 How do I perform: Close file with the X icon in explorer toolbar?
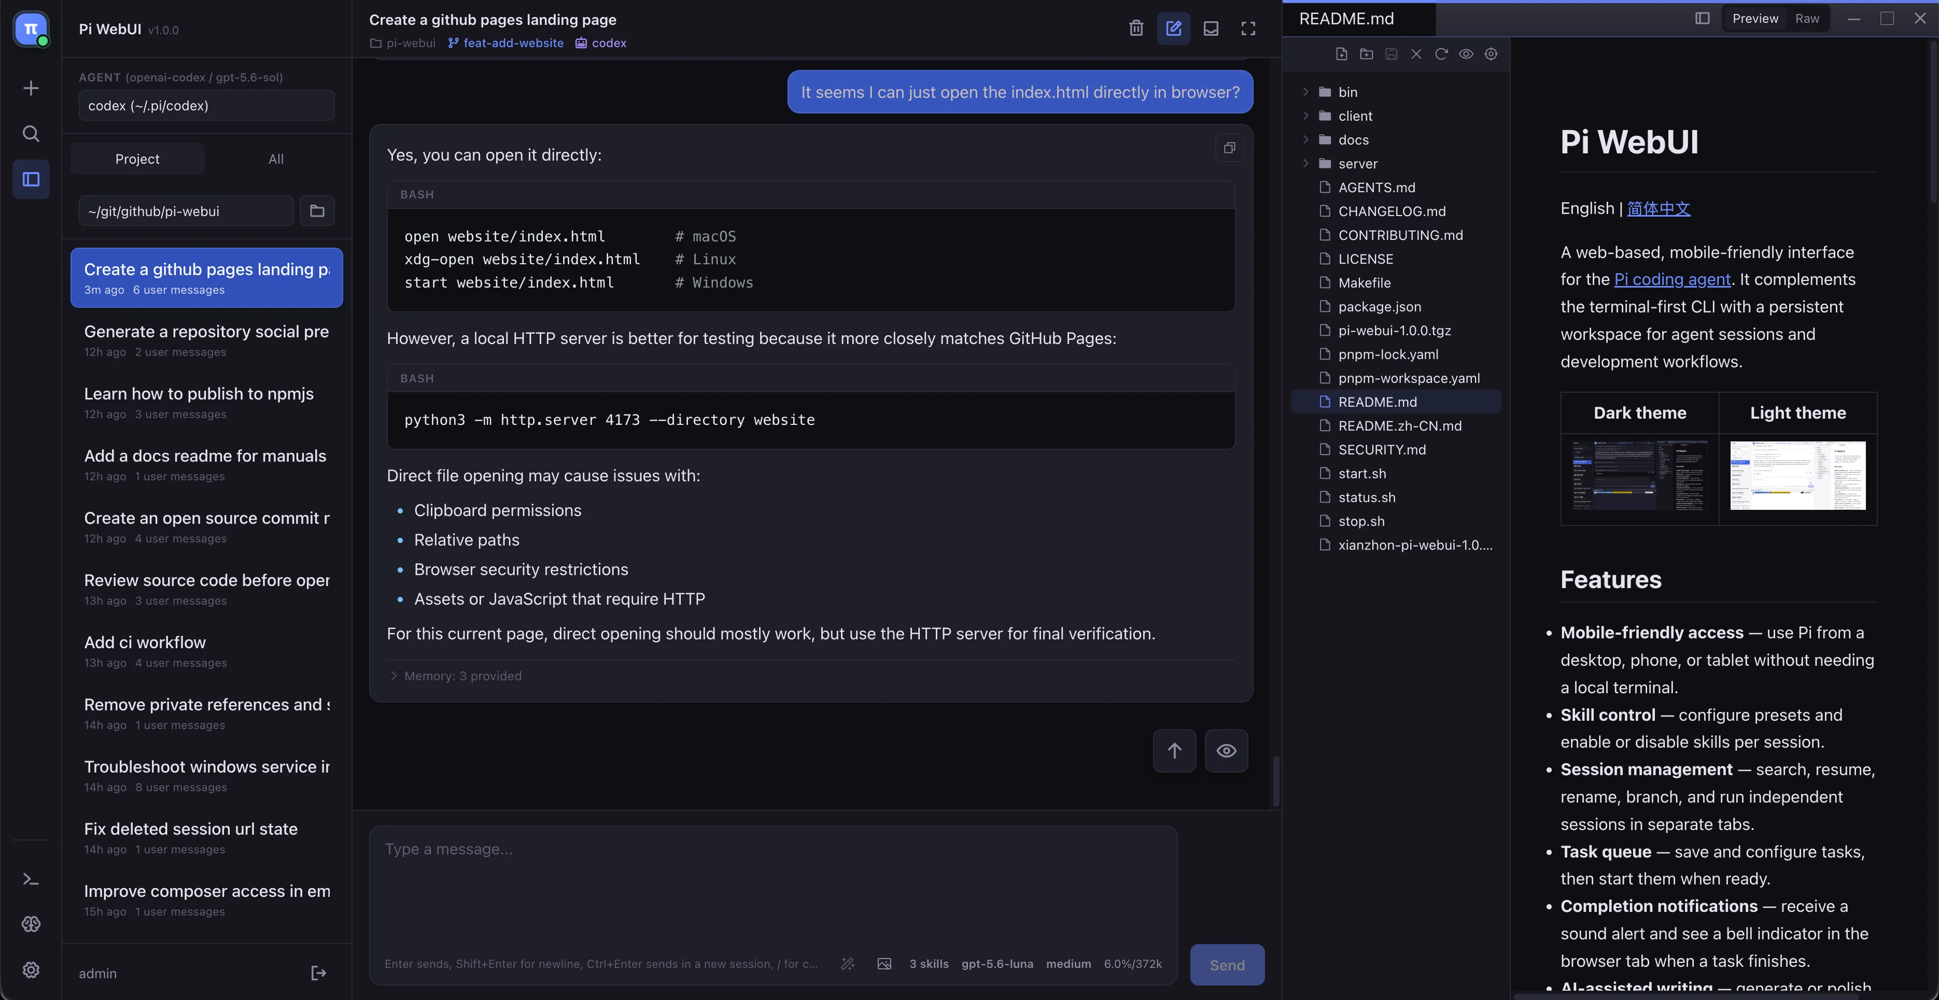pos(1416,54)
